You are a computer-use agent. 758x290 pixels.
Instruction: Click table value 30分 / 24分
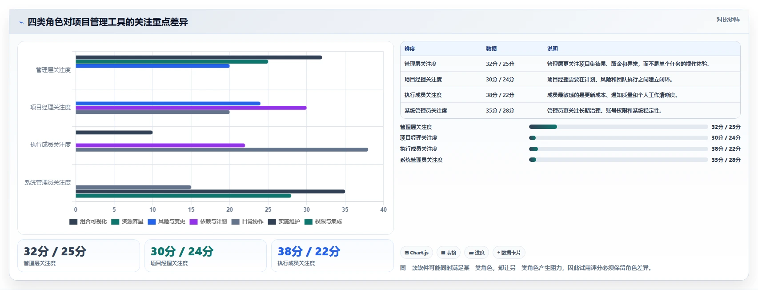500,80
